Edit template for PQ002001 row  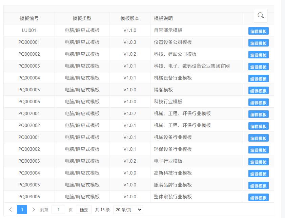click(x=258, y=114)
